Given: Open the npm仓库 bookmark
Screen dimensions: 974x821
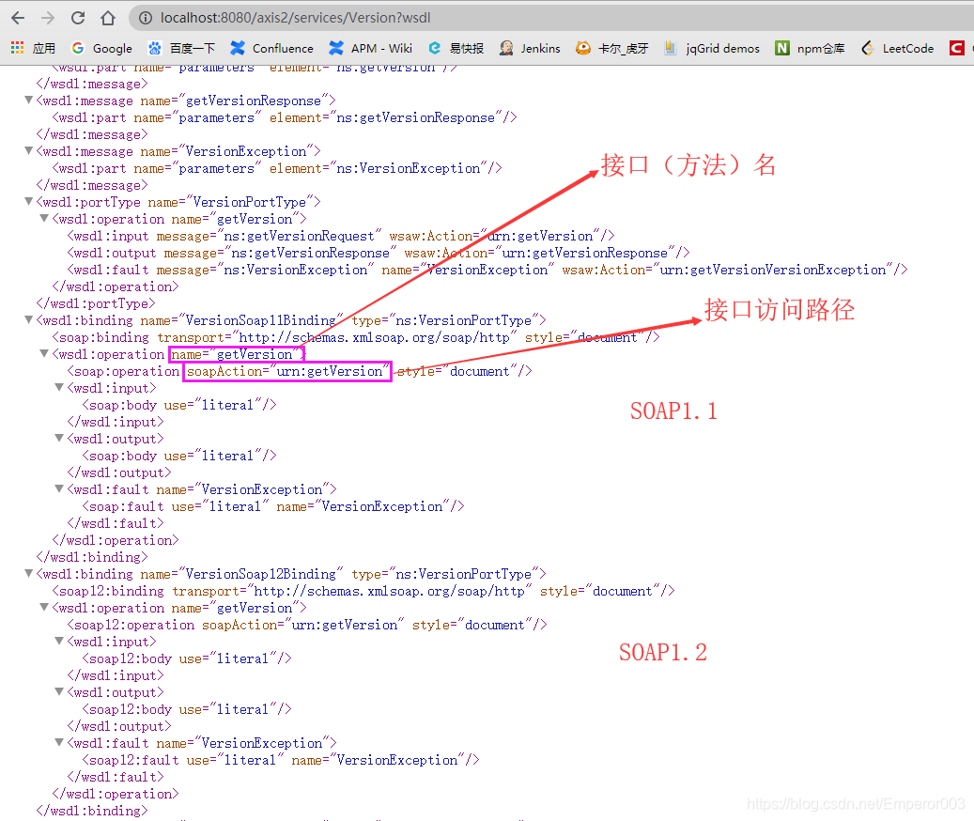Looking at the screenshot, I should 809,48.
